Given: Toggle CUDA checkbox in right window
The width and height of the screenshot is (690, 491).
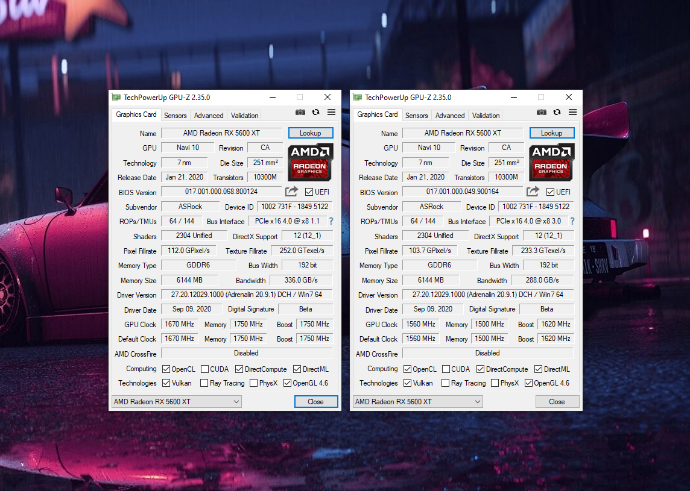Looking at the screenshot, I should 446,369.
